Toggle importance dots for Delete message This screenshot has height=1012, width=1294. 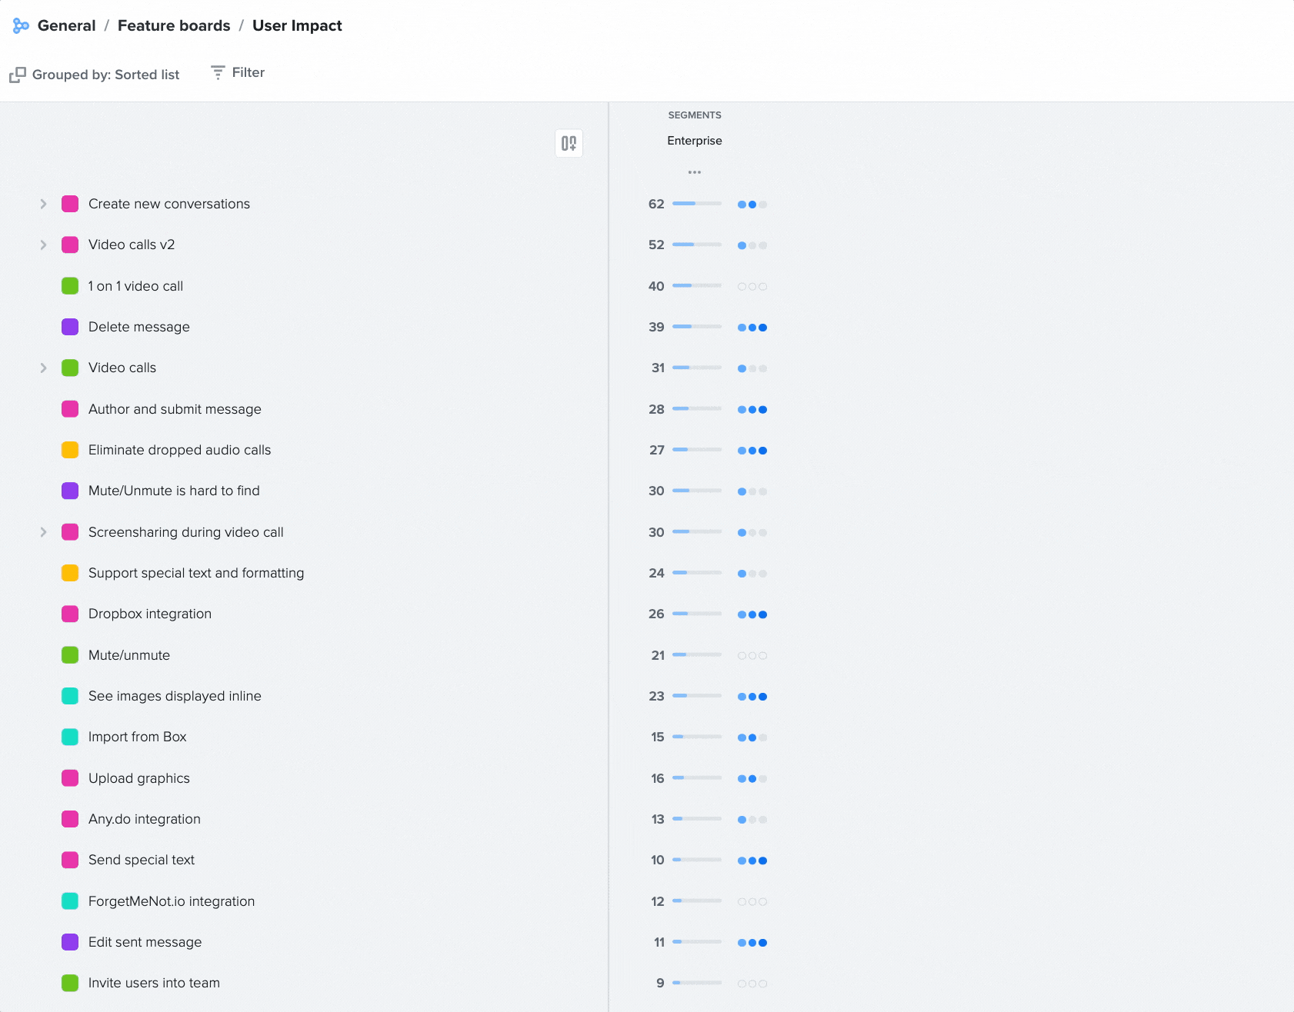click(x=752, y=328)
